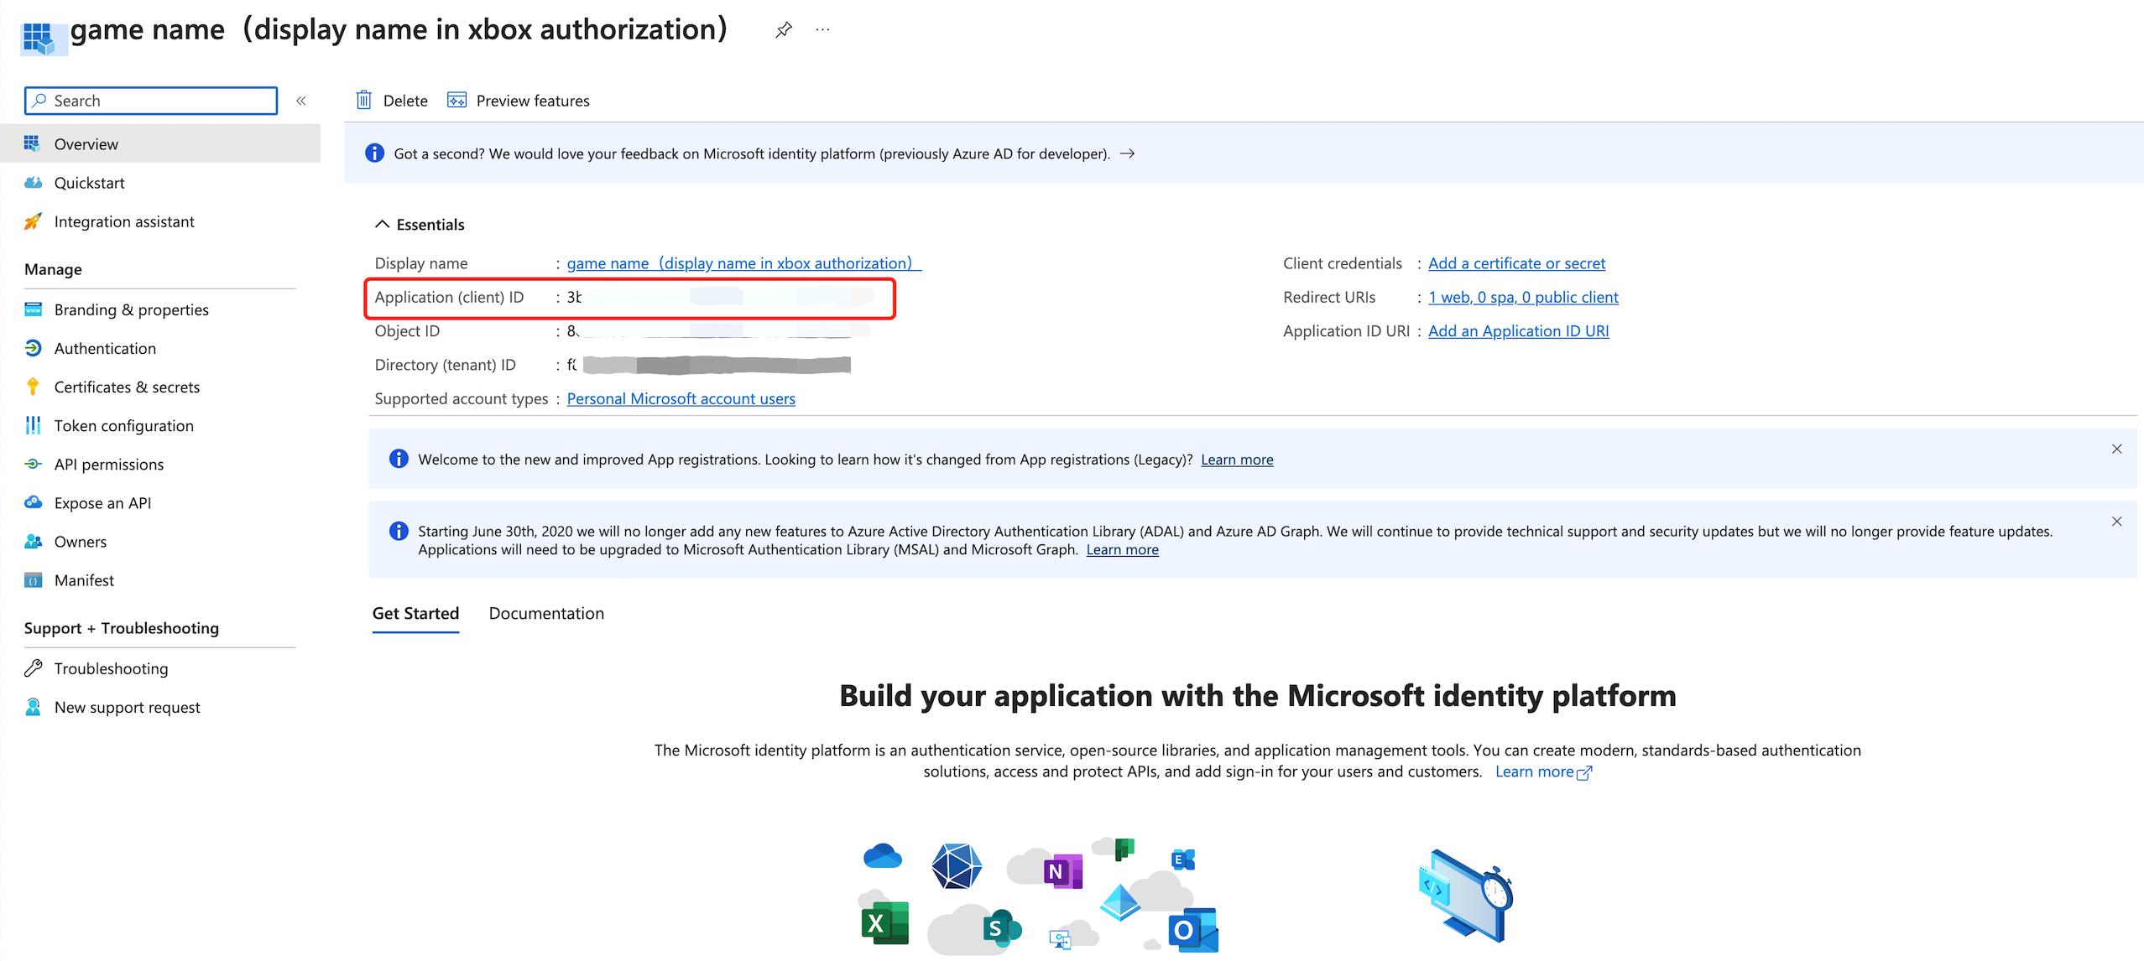Switch to the Documentation tab
The height and width of the screenshot is (961, 2144).
coord(546,614)
